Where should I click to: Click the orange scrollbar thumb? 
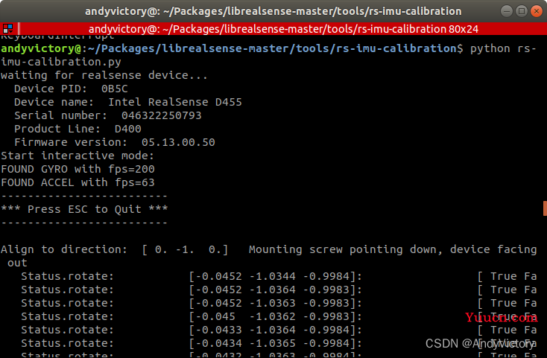click(545, 208)
